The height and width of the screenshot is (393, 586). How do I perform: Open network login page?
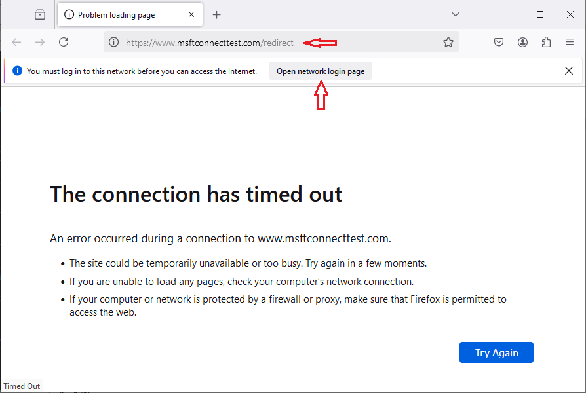[320, 71]
